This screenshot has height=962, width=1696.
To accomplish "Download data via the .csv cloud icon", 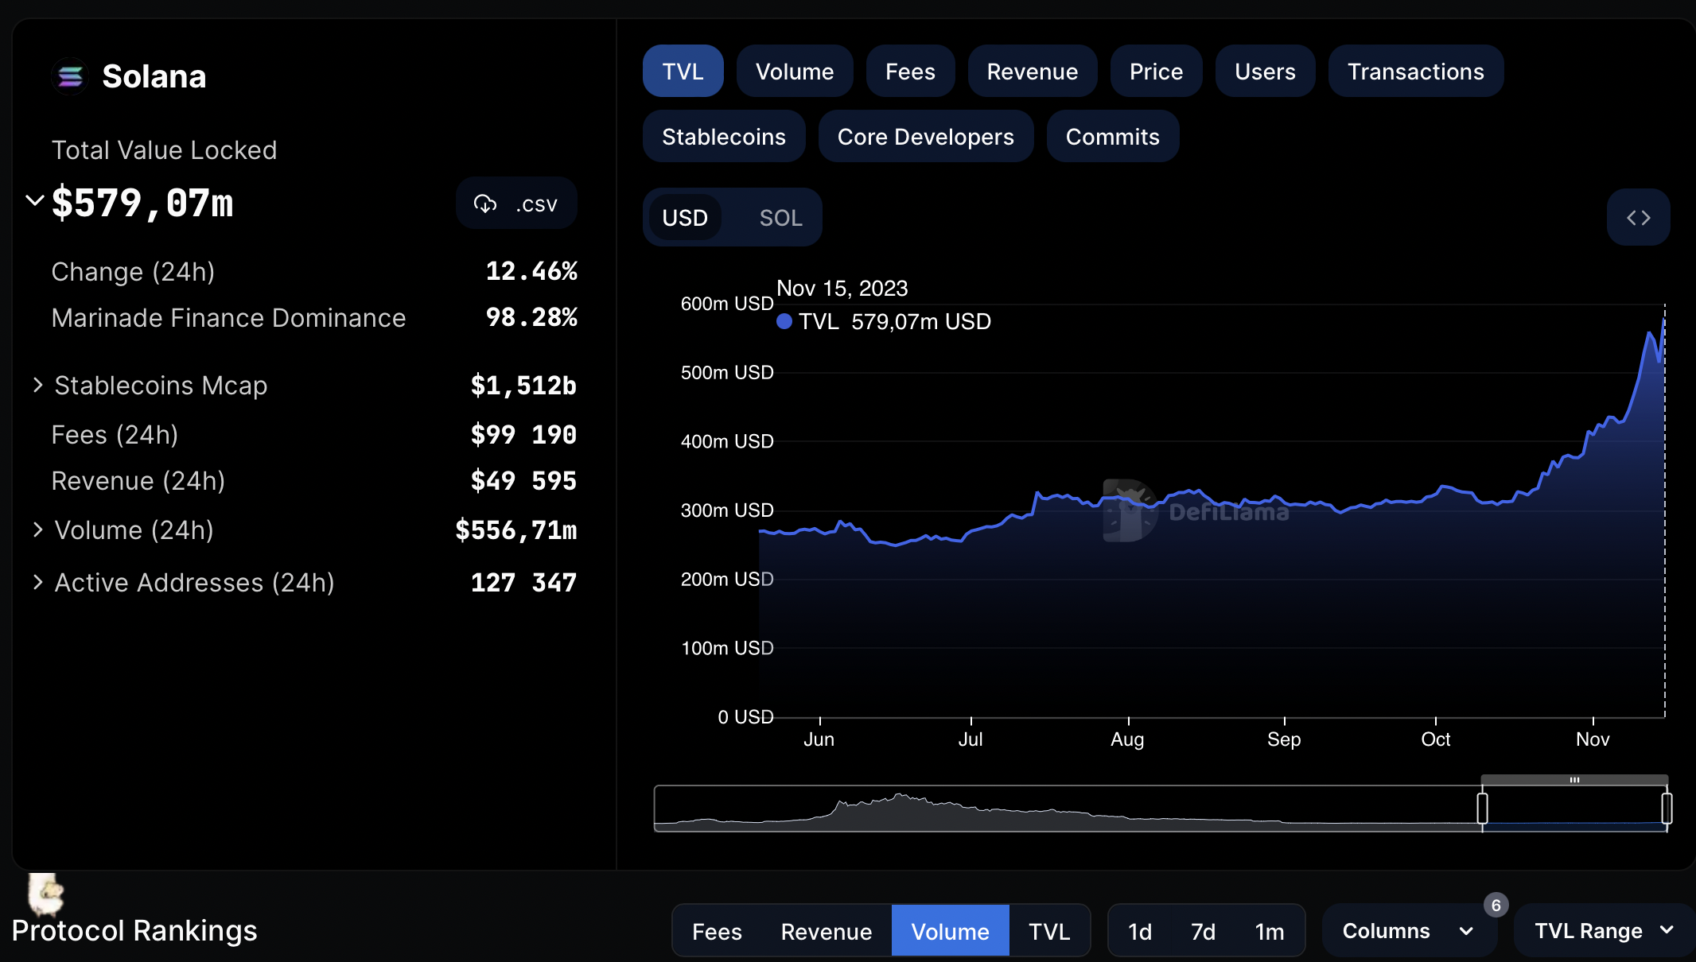I will pos(486,204).
